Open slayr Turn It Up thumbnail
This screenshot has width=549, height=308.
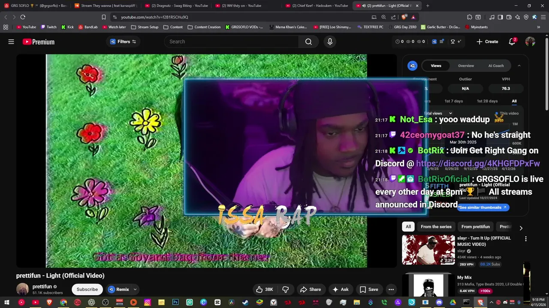(x=428, y=250)
